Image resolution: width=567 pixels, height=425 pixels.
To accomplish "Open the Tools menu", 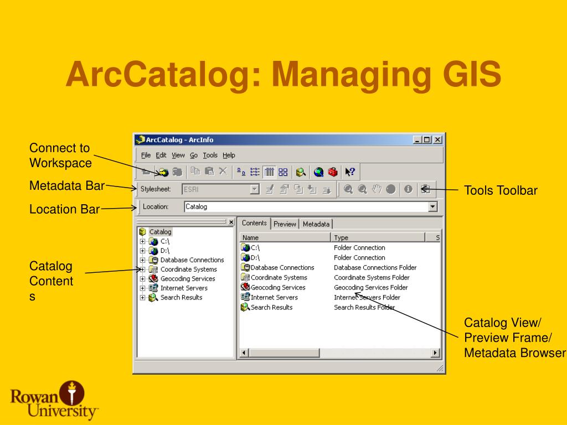I will click(210, 155).
